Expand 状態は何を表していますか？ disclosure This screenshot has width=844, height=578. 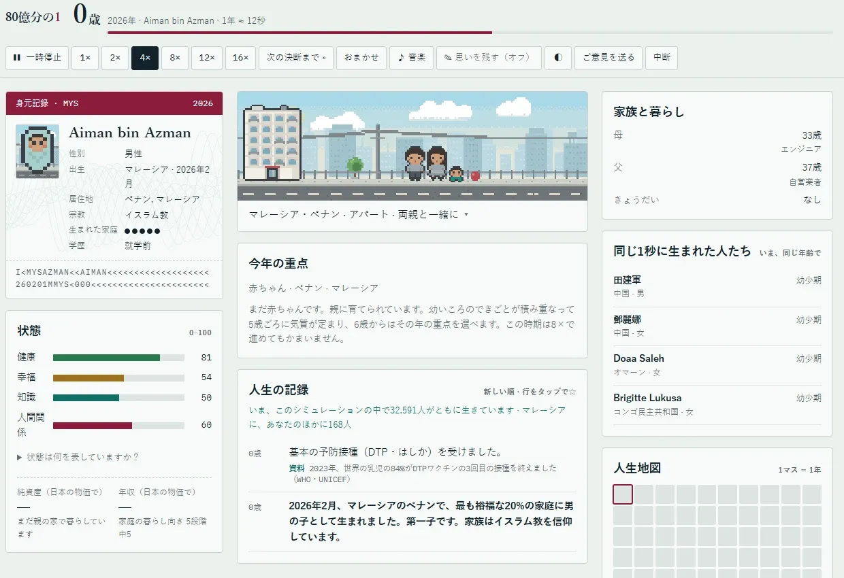[78, 457]
